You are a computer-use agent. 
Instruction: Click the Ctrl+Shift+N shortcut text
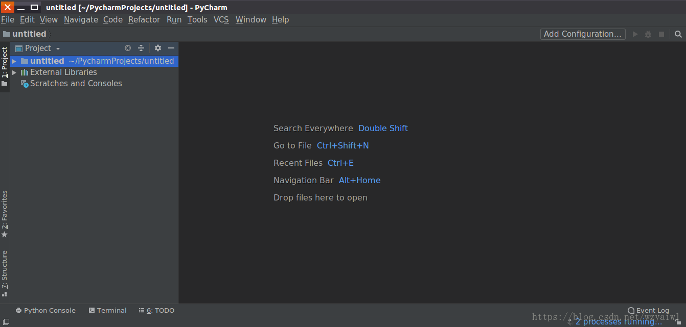pyautogui.click(x=342, y=146)
